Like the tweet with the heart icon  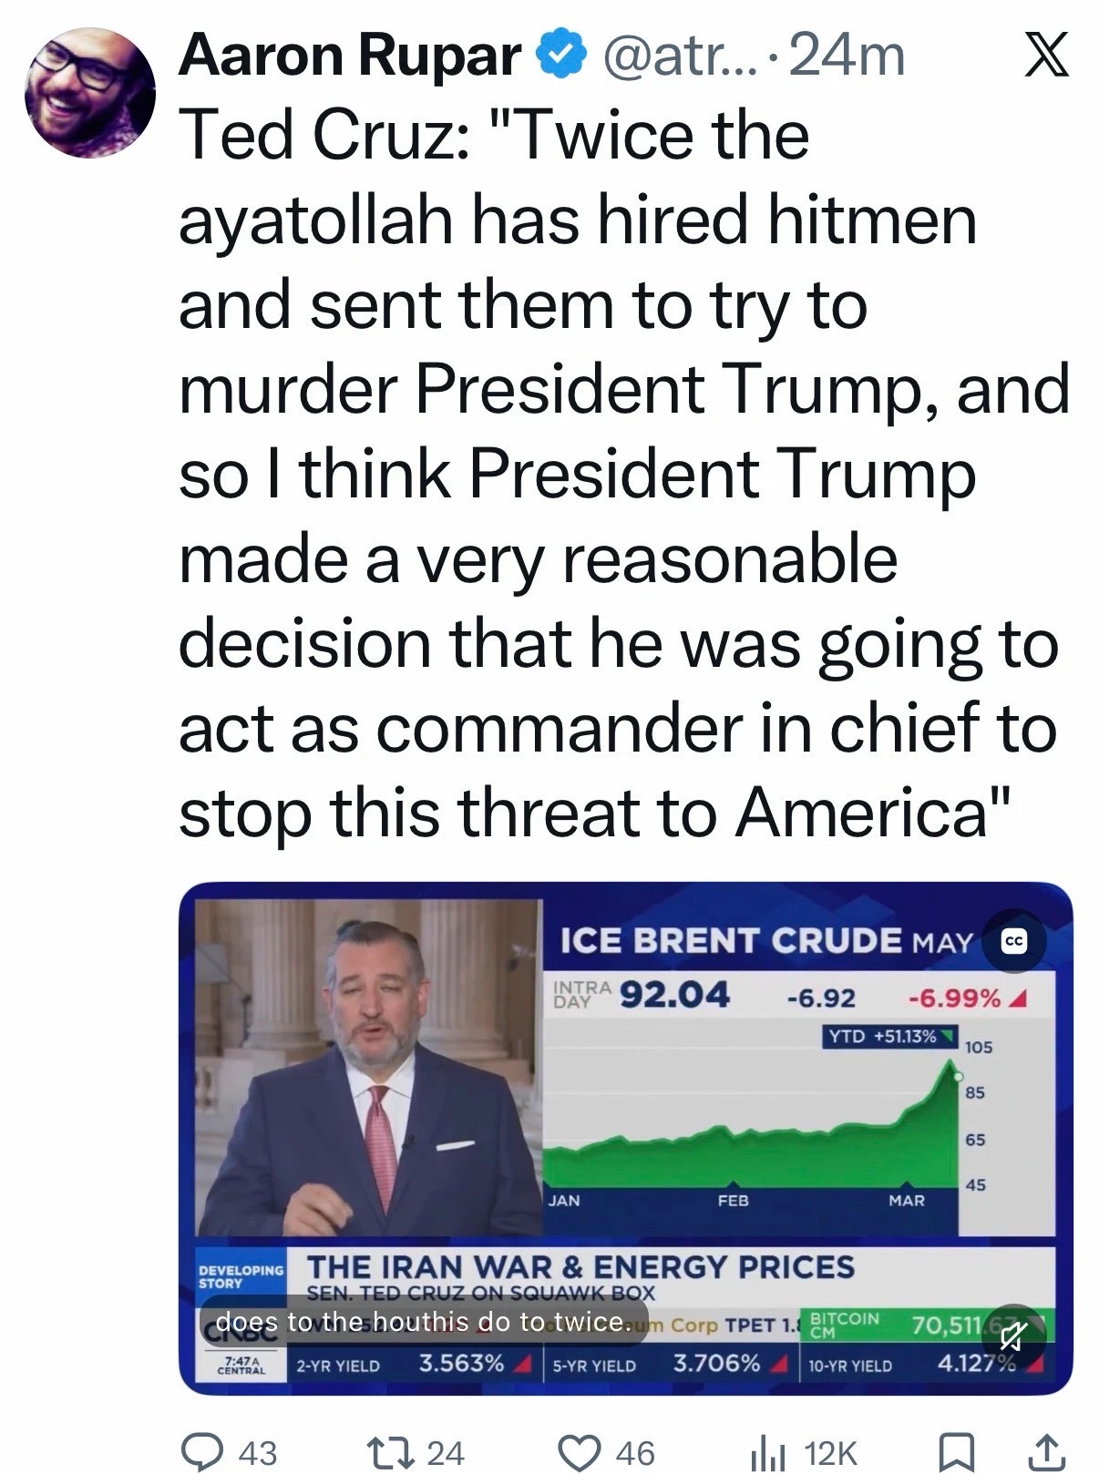point(582,1449)
